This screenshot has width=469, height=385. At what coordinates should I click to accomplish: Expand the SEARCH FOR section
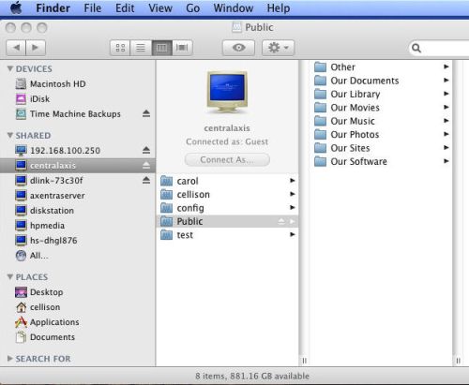(x=10, y=358)
